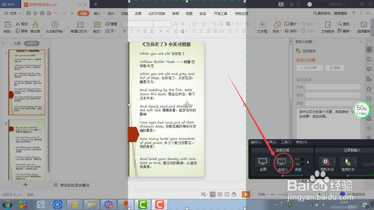Open the zoom percentage 51% dropdown

[263, 194]
